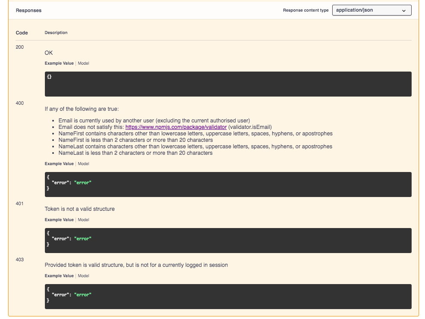This screenshot has height=319, width=425.
Task: Open the Model view under code 400
Action: click(83, 163)
